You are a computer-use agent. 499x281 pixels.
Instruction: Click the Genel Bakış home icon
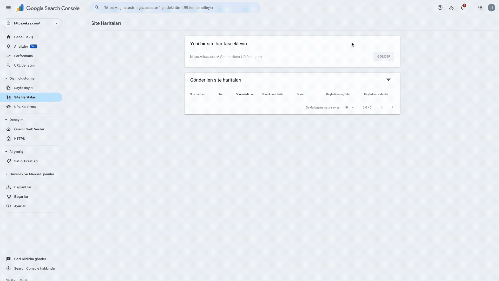[x=9, y=37]
